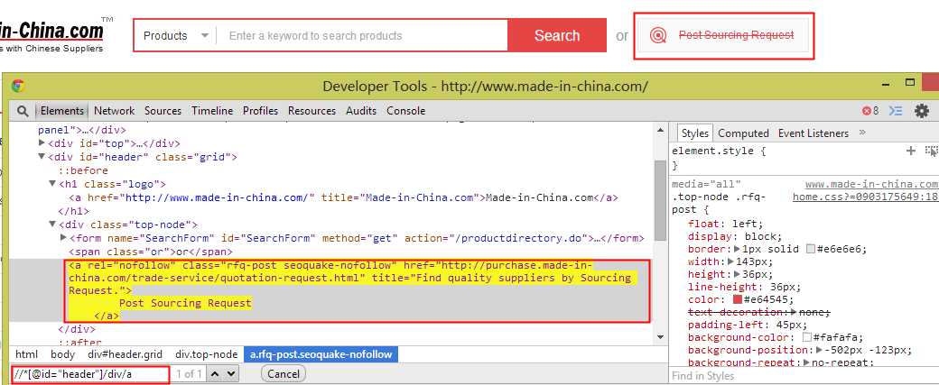Select div.top-node breadcrumb
The height and width of the screenshot is (385, 939).
206,354
